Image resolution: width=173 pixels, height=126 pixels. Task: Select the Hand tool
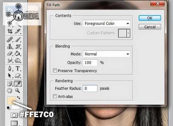pyautogui.click(x=10, y=90)
